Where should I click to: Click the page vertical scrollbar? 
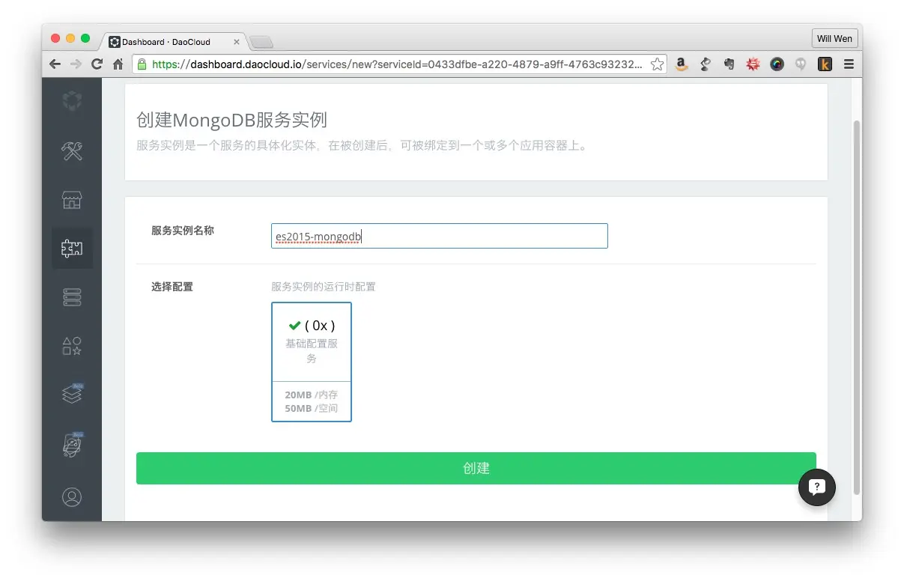(x=857, y=307)
